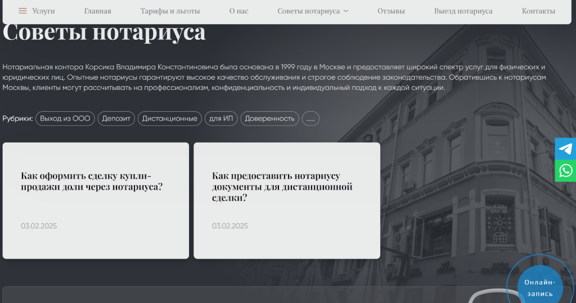Open article about документы для дистанционной сделки

282,187
